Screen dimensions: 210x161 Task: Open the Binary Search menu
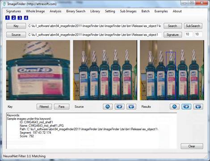coord(76,11)
